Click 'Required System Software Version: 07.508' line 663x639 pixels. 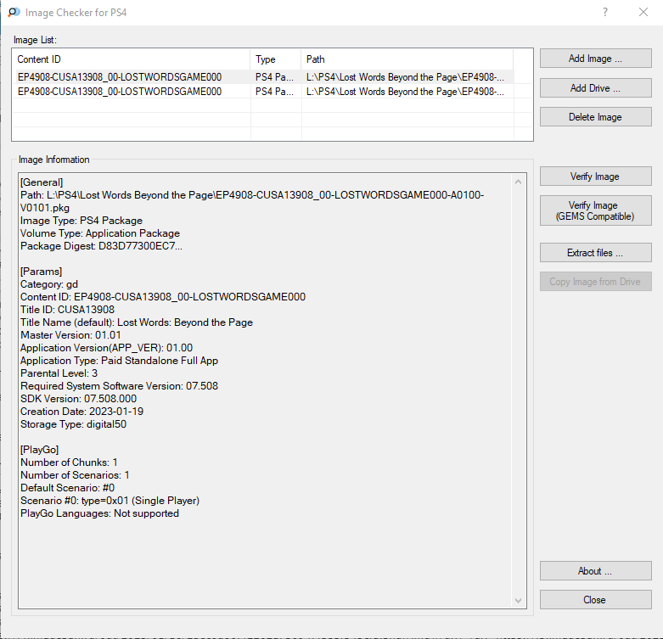click(119, 386)
